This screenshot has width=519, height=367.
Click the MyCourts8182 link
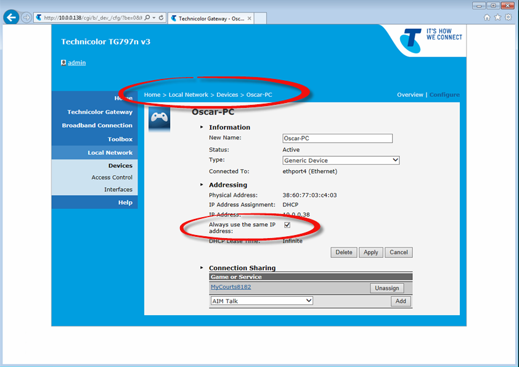pos(231,287)
